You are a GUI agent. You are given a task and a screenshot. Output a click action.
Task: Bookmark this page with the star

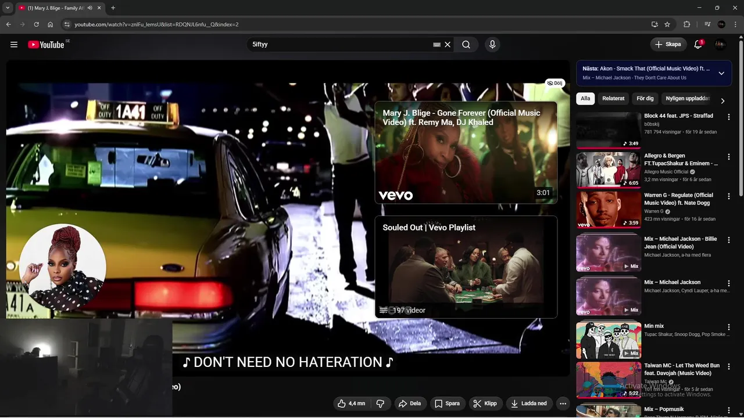click(x=667, y=24)
